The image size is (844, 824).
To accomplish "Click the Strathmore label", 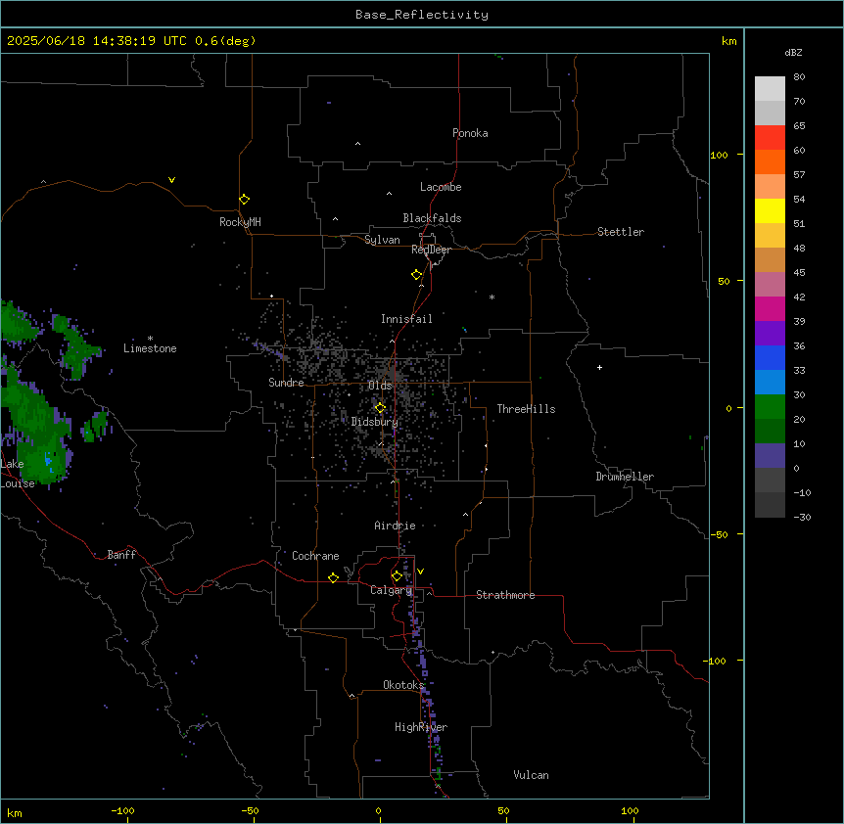I will (x=505, y=595).
